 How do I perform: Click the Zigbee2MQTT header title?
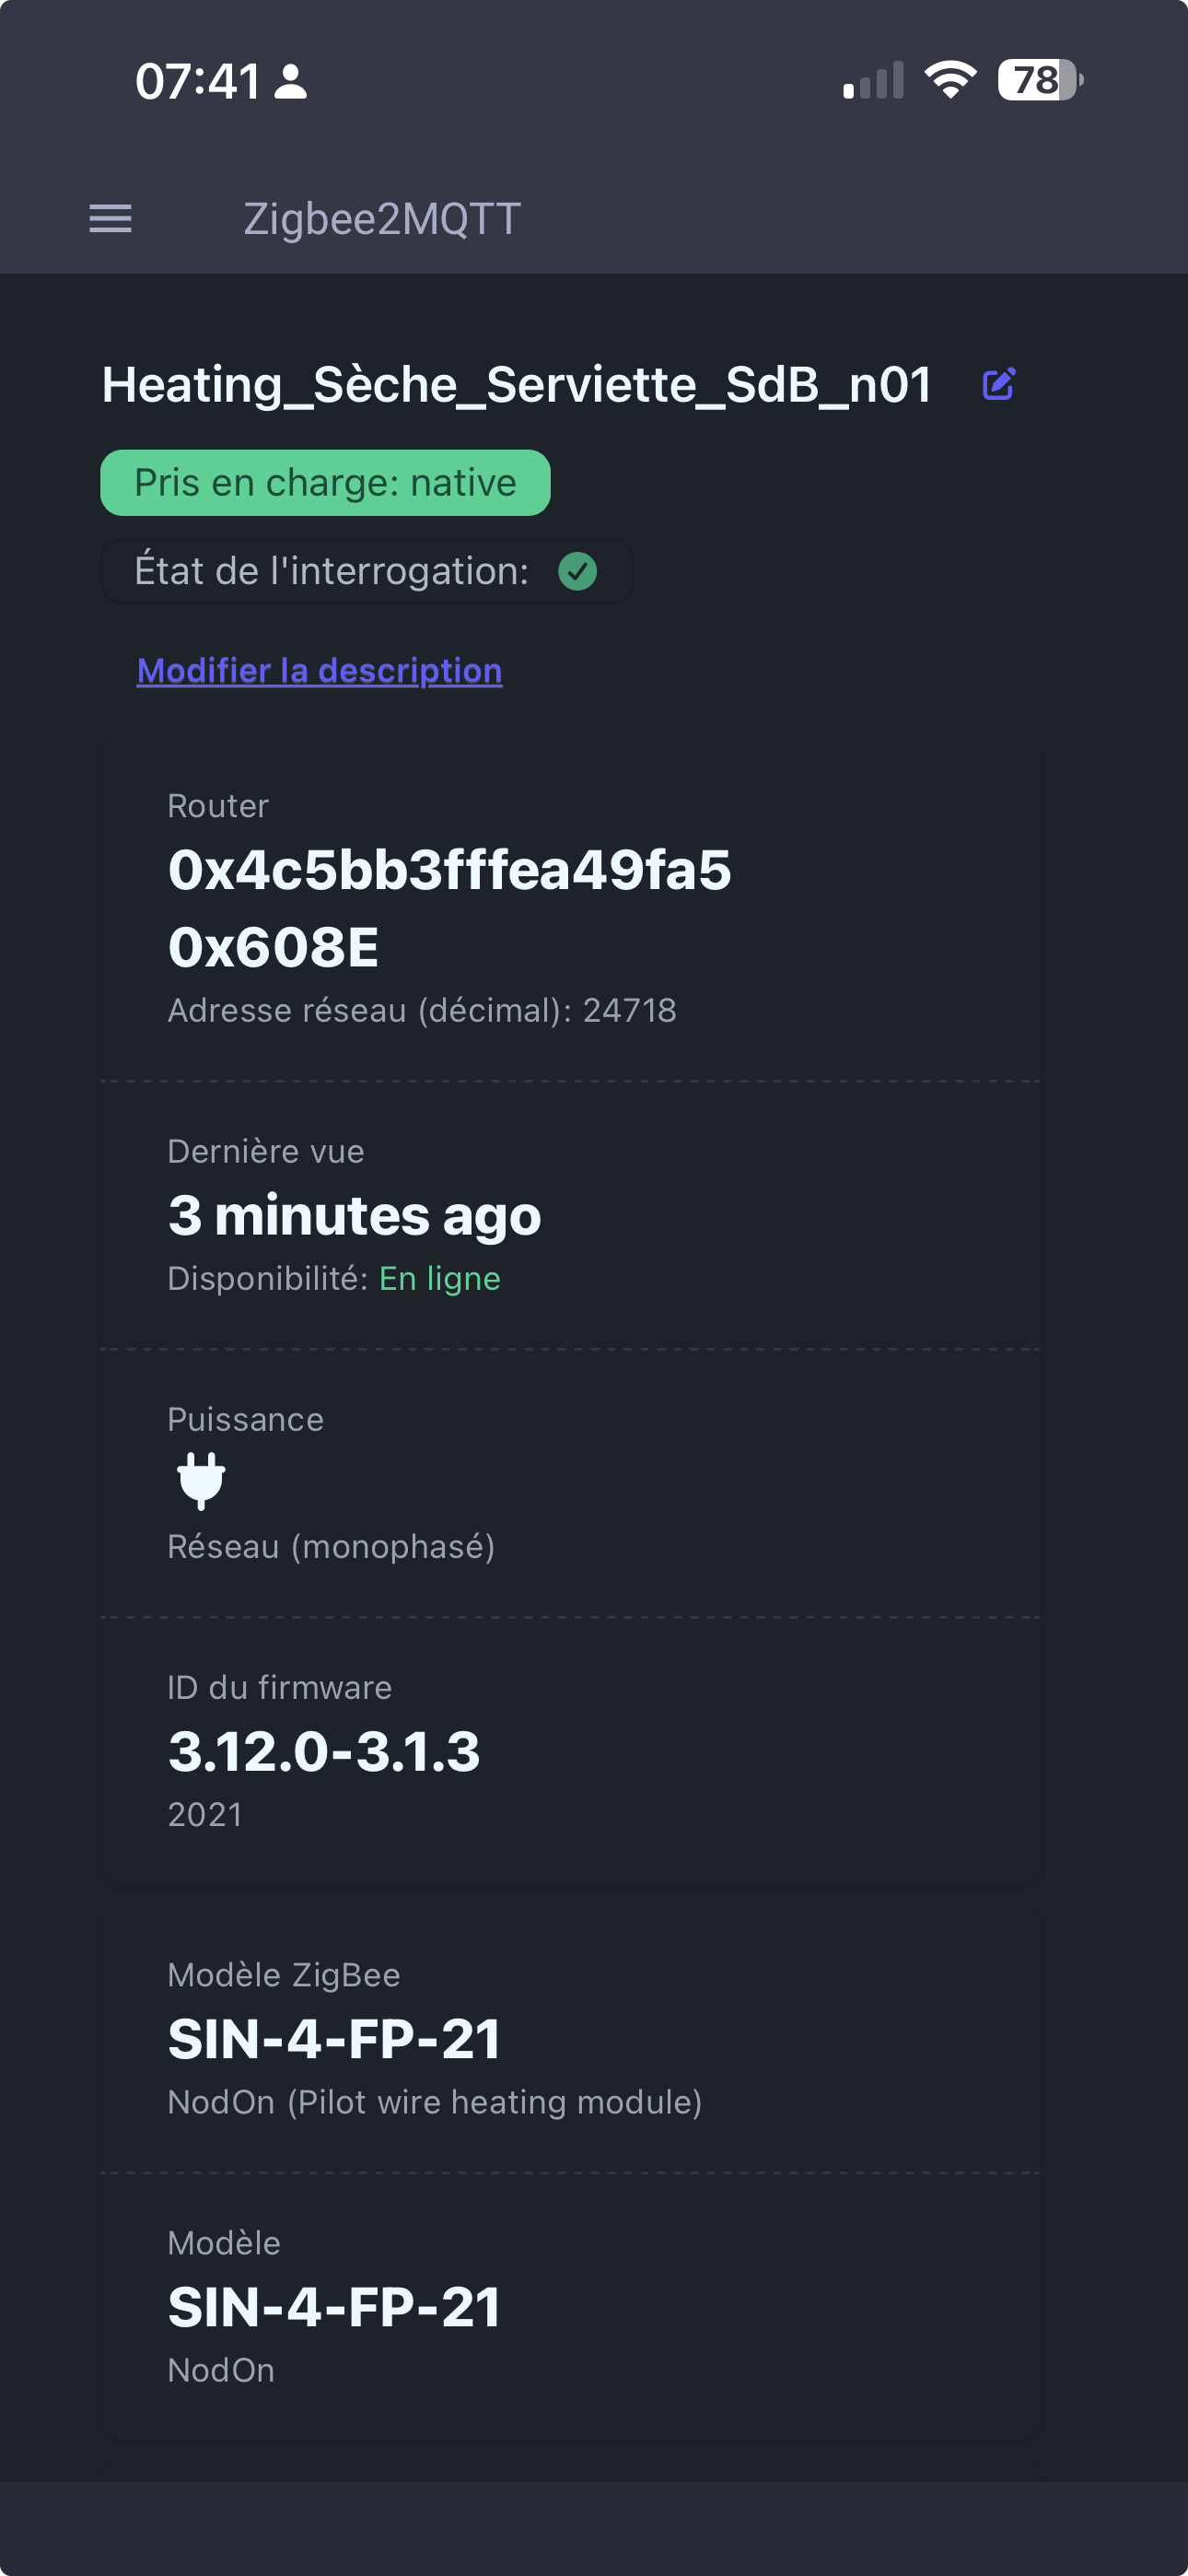382,218
